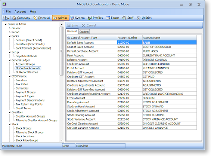Open Profiles from the toolbar

95,18
